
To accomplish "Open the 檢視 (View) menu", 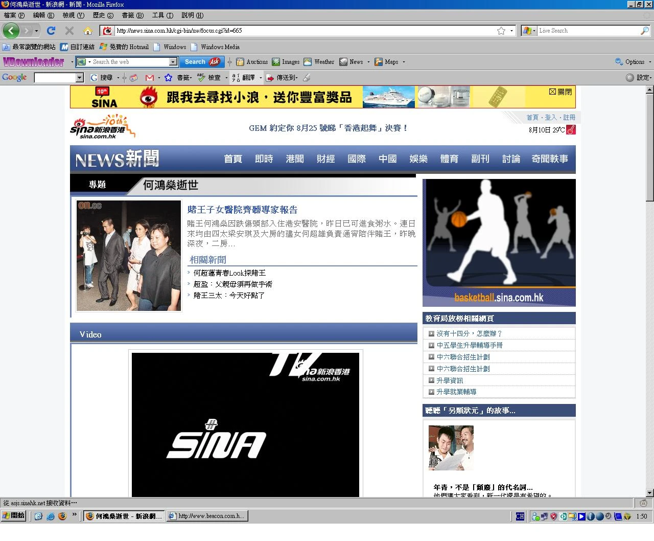I will point(73,15).
